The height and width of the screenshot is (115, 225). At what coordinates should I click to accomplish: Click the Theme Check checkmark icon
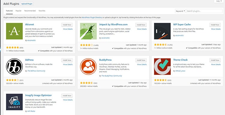point(162,66)
